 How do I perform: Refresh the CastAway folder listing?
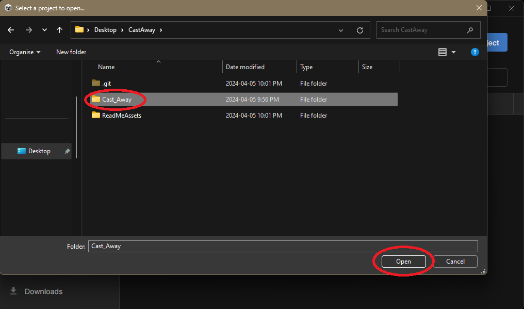tap(360, 30)
